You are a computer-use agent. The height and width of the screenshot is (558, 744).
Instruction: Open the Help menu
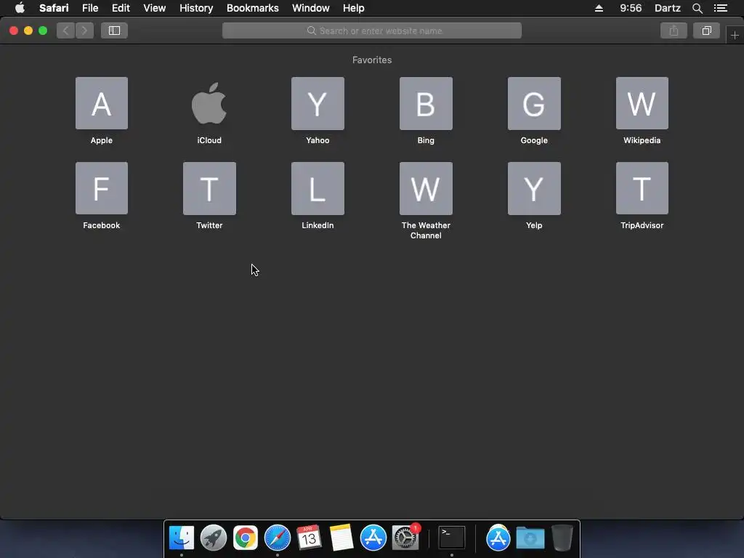coord(354,8)
